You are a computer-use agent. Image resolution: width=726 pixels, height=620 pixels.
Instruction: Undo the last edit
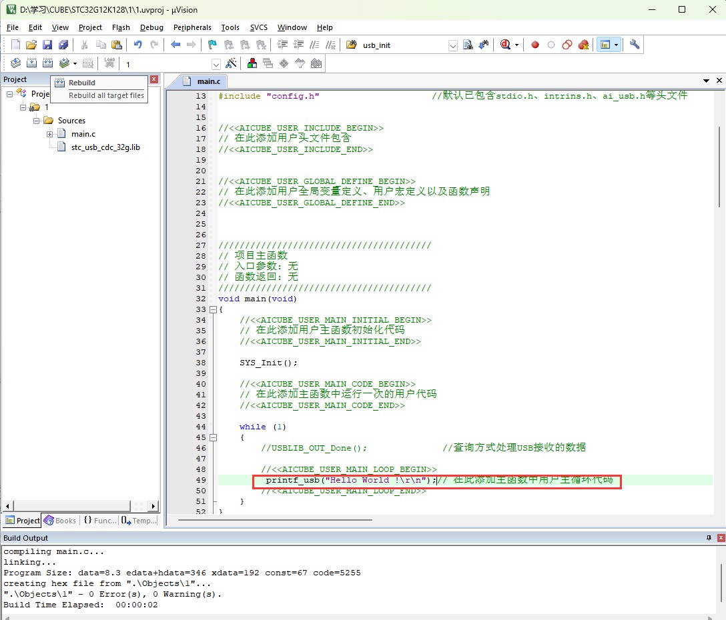tap(138, 45)
